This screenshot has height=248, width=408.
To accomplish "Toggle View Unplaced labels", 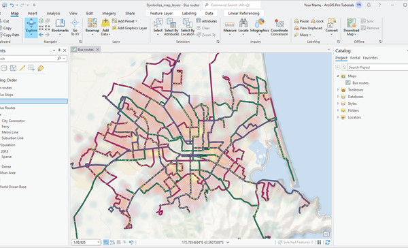I will coord(308,28).
